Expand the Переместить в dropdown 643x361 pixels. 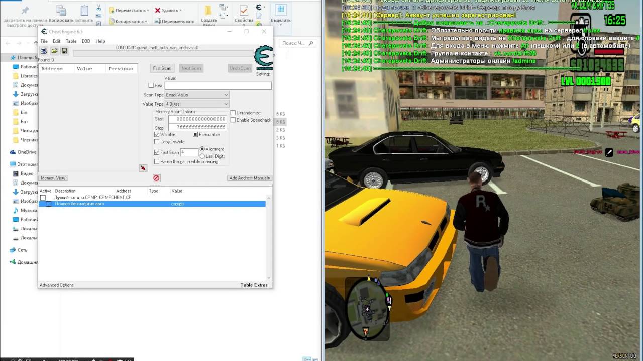click(x=148, y=10)
